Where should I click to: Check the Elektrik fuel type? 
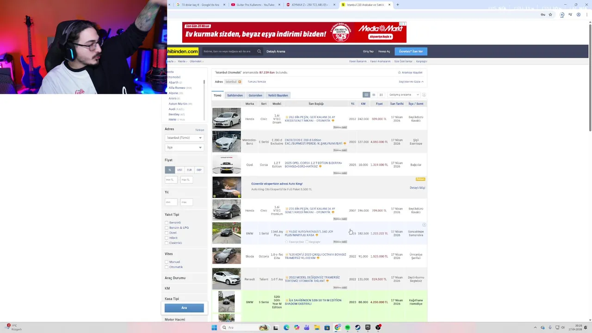pyautogui.click(x=166, y=243)
